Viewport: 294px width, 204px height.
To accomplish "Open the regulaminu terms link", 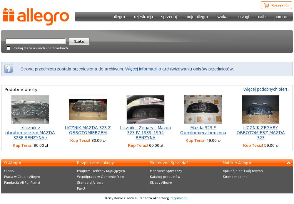I will coord(179,198).
